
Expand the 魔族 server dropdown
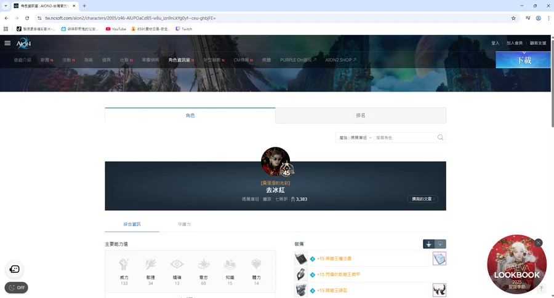[x=355, y=138]
